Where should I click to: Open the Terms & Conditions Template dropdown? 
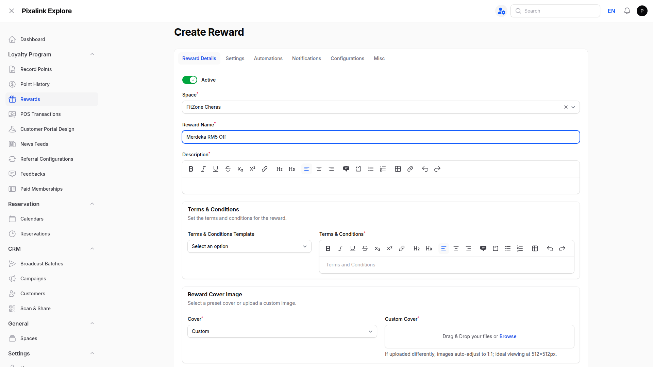point(249,246)
